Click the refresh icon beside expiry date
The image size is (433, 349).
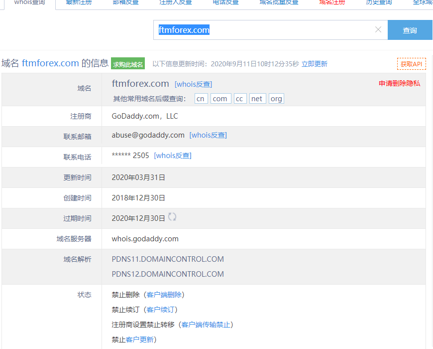pyautogui.click(x=172, y=217)
